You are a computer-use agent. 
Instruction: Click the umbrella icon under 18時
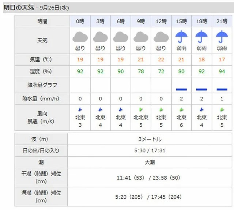point(201,37)
